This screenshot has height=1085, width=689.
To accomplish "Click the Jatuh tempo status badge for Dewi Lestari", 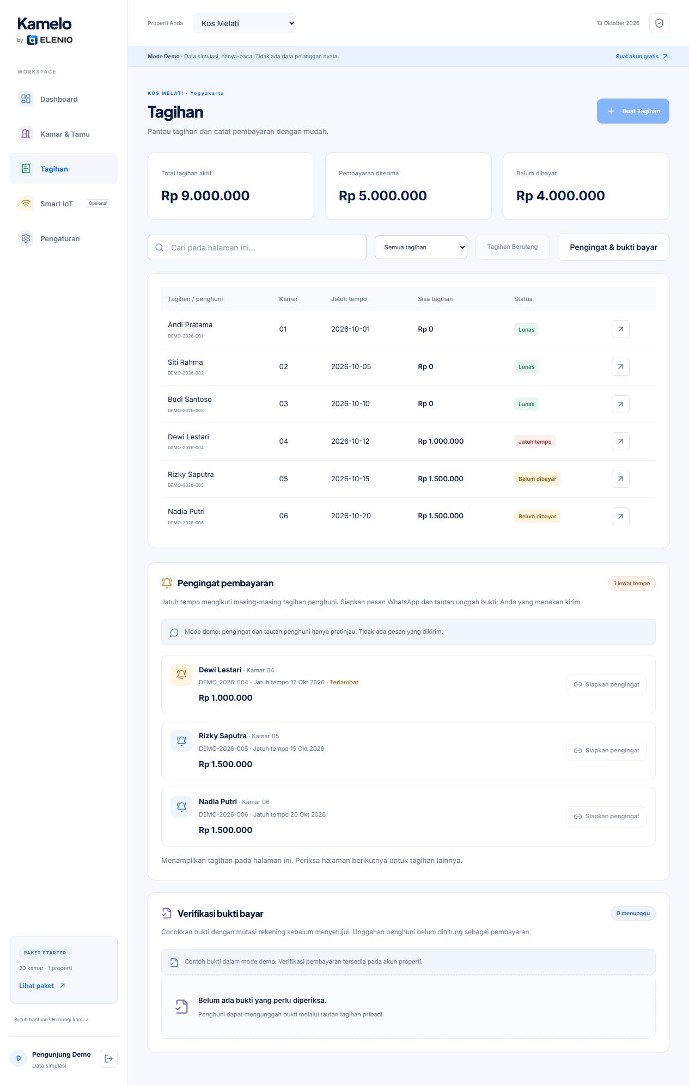I will (x=535, y=442).
